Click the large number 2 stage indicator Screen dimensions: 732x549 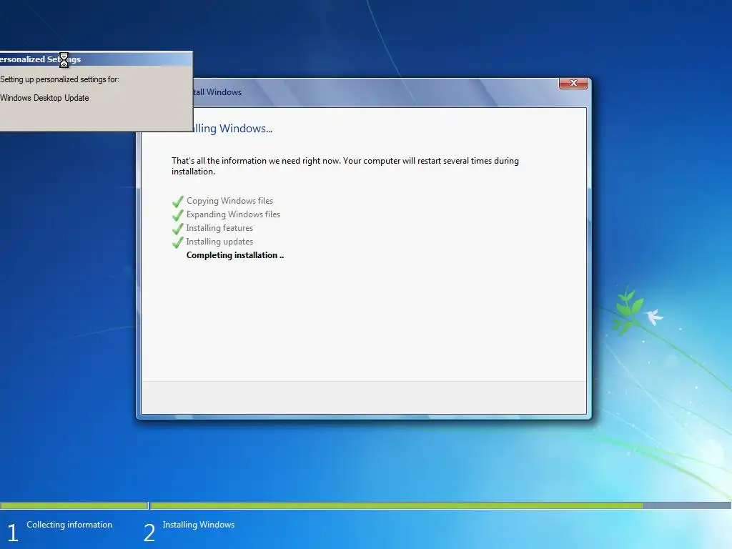(149, 533)
